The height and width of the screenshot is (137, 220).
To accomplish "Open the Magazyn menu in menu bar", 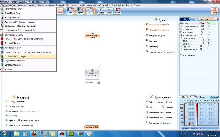I will (50, 5).
